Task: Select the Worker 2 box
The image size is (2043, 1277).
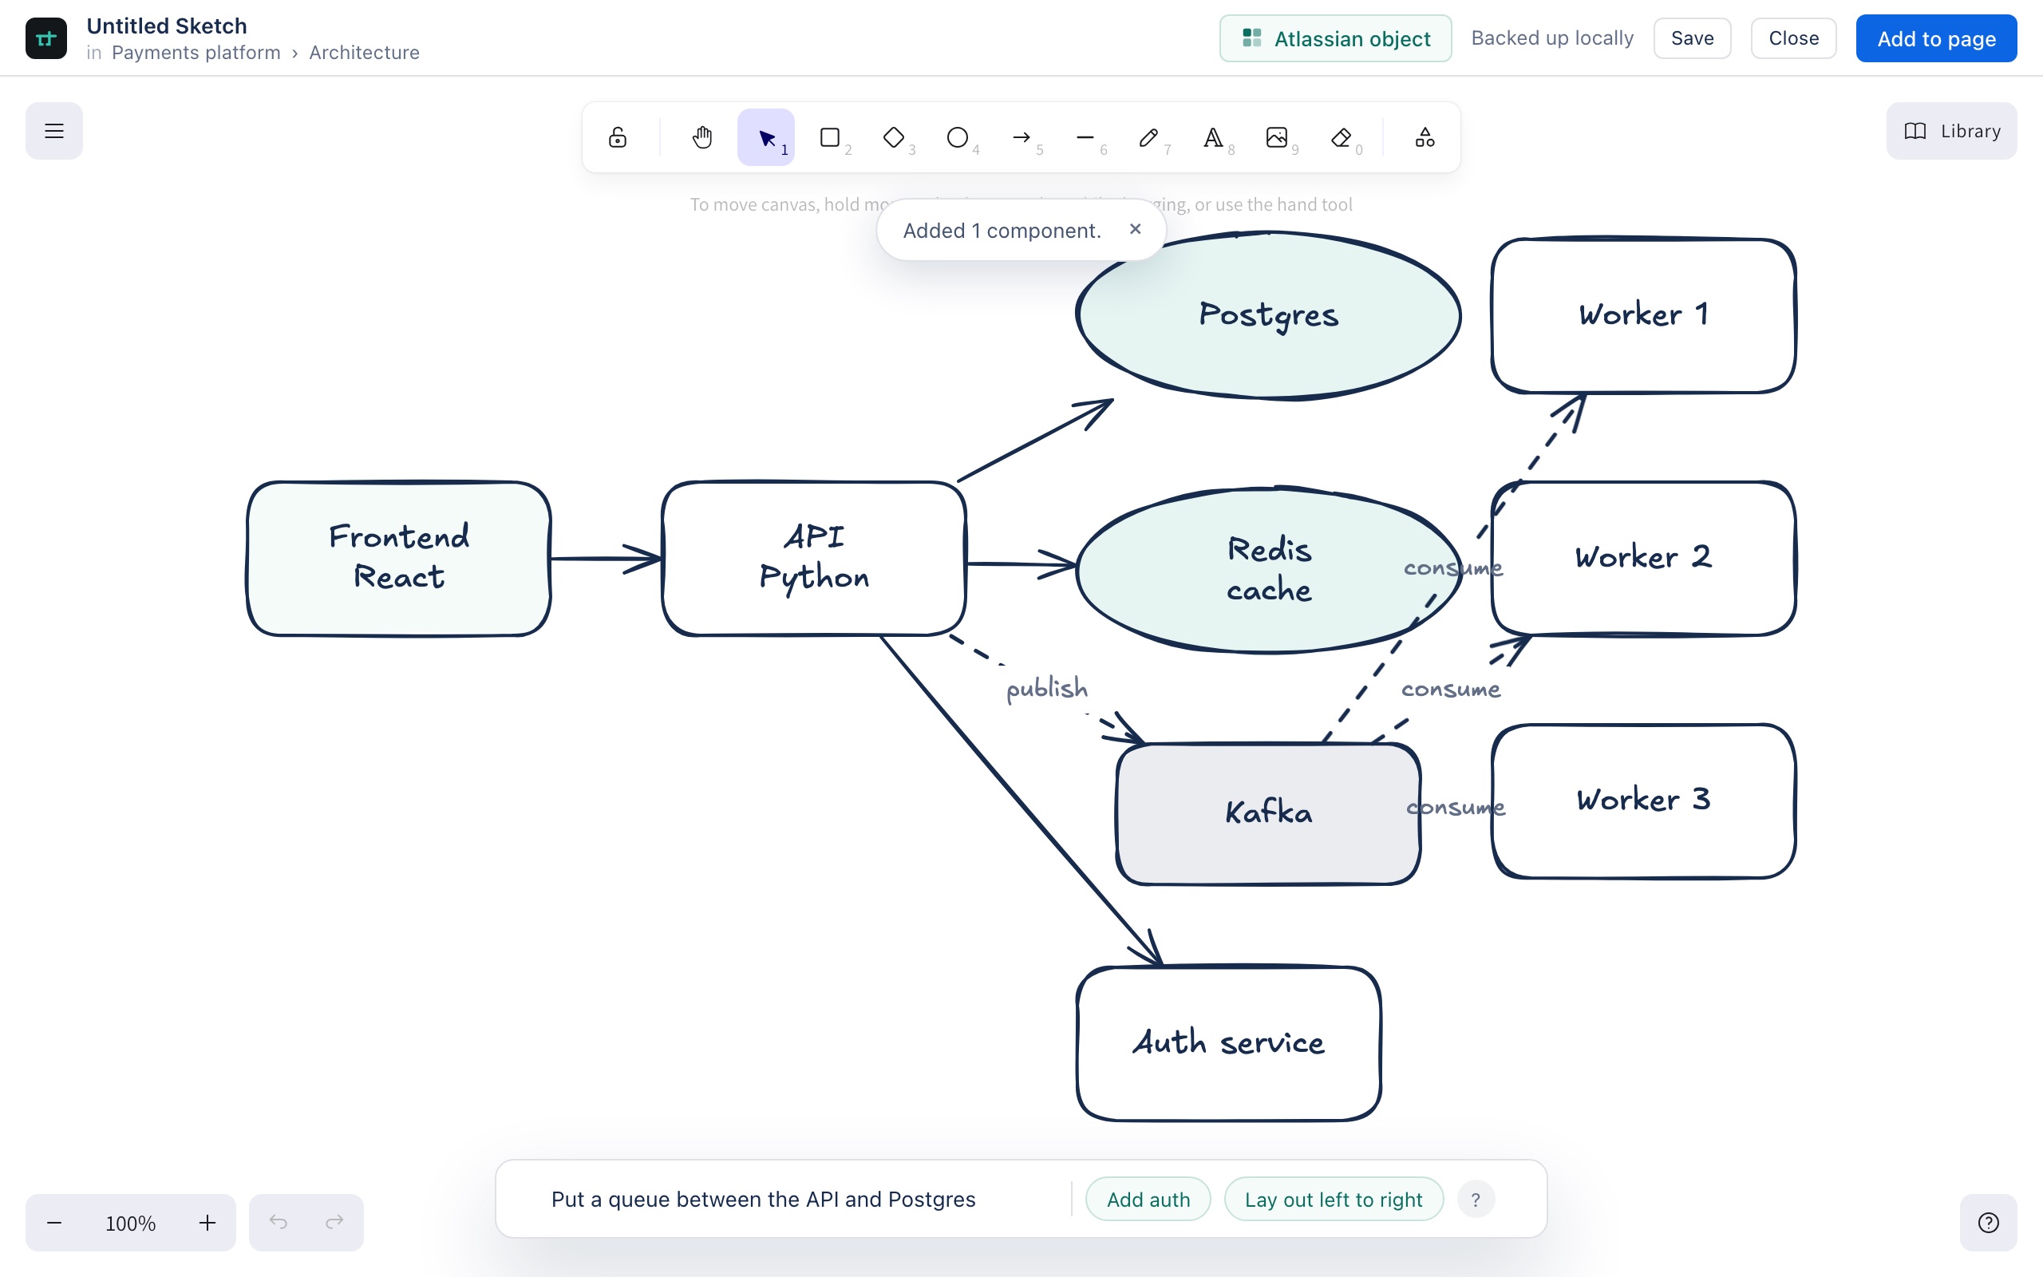Action: click(x=1644, y=558)
